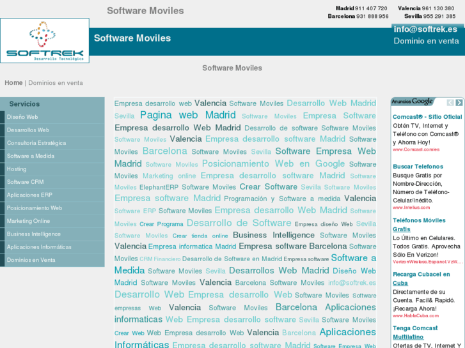Click Business Intelligence tag in cloud

[274, 235]
